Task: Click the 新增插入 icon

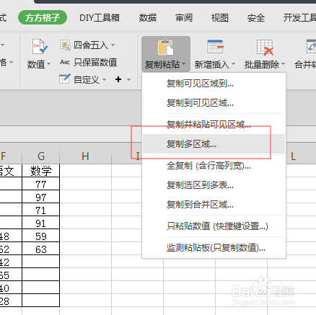Action: (215, 47)
